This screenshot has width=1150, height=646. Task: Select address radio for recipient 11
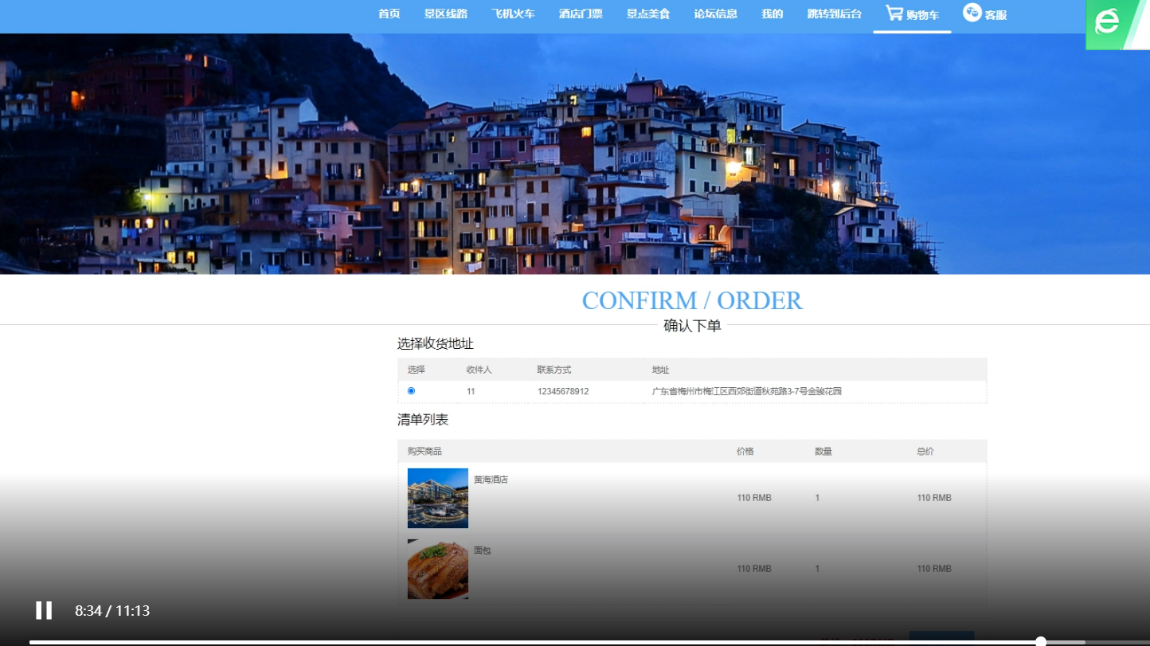(411, 390)
